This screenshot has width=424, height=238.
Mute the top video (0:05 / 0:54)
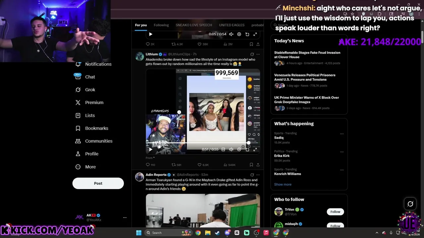tap(231, 34)
